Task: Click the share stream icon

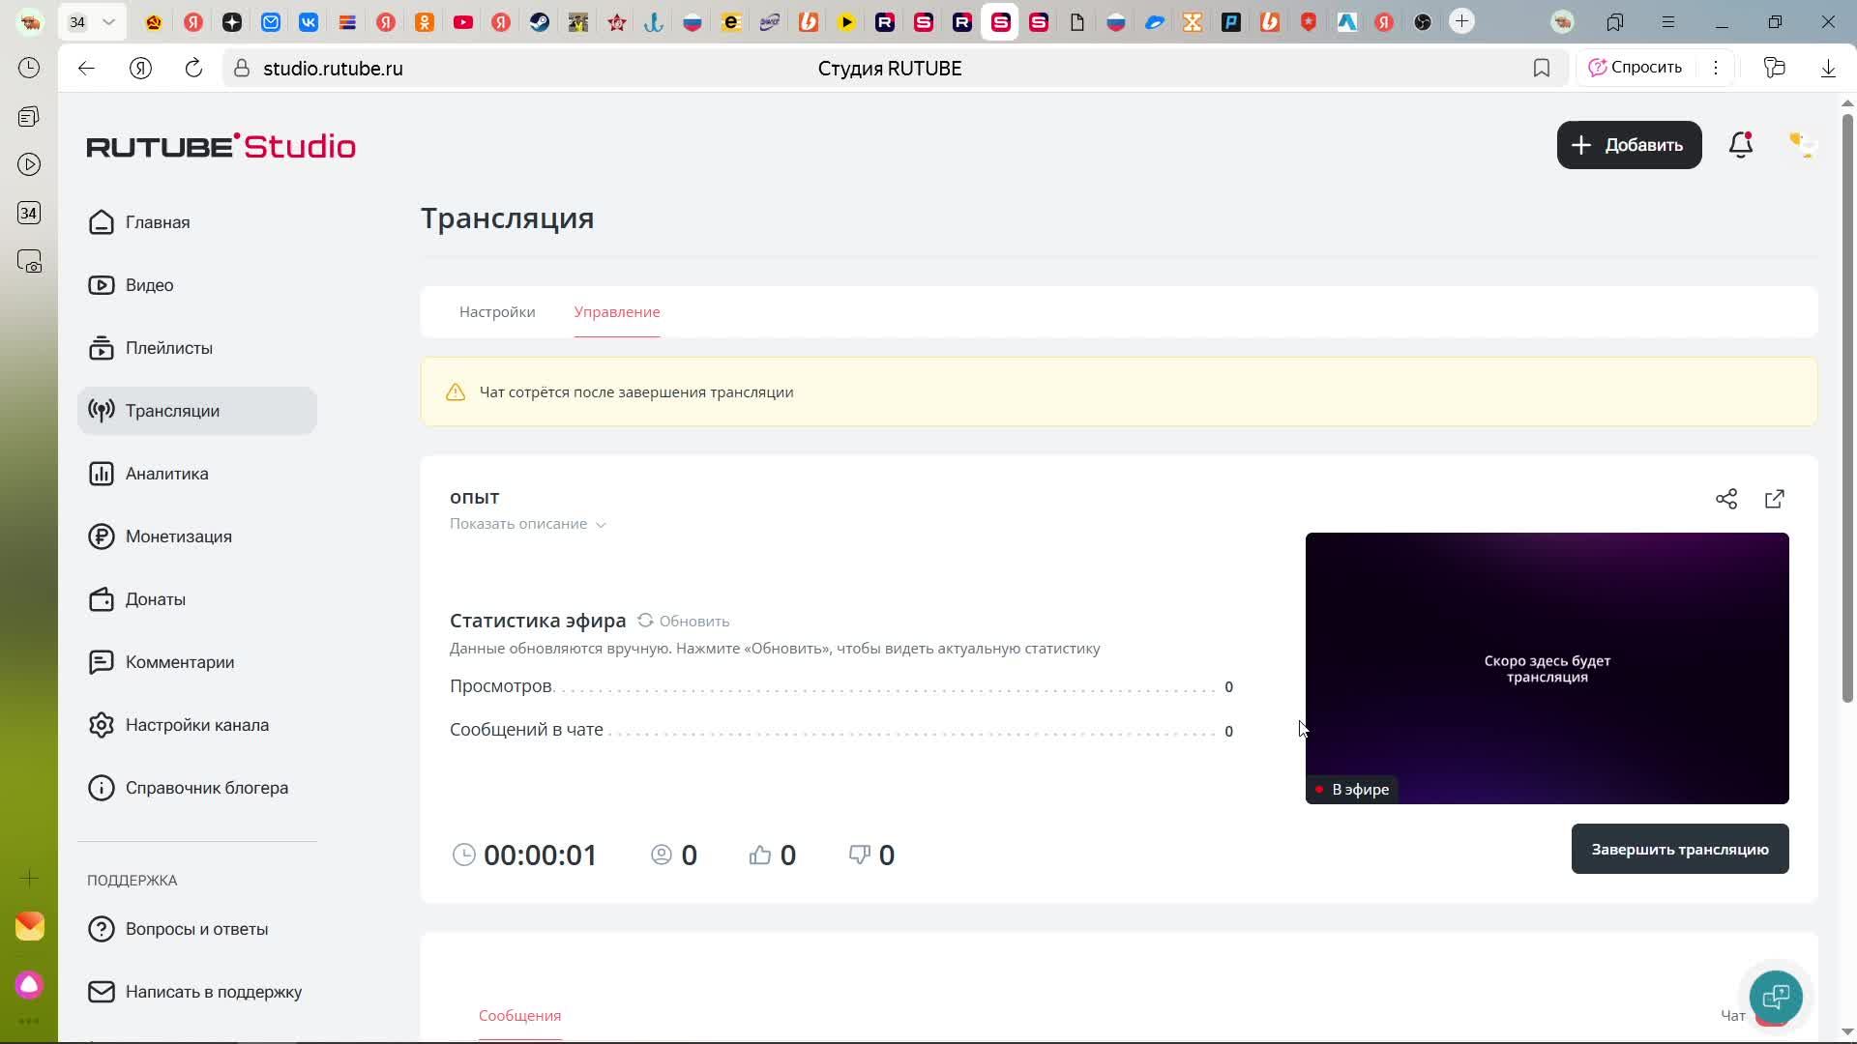Action: (x=1726, y=499)
